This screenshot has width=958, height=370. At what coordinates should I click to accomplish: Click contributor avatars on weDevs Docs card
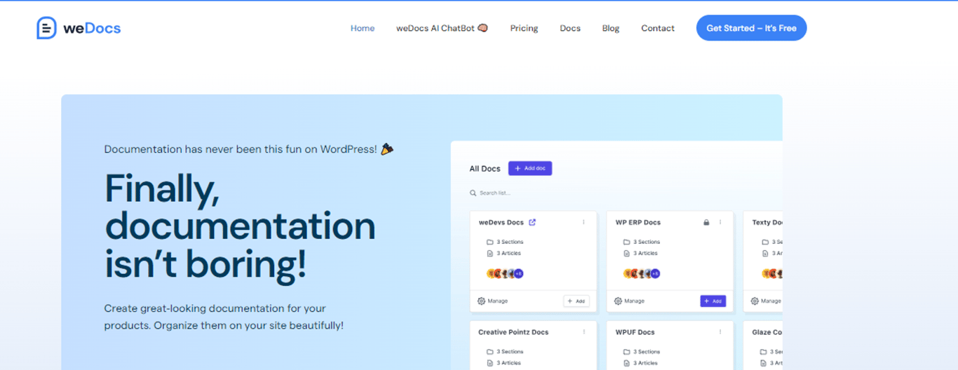[x=505, y=273]
